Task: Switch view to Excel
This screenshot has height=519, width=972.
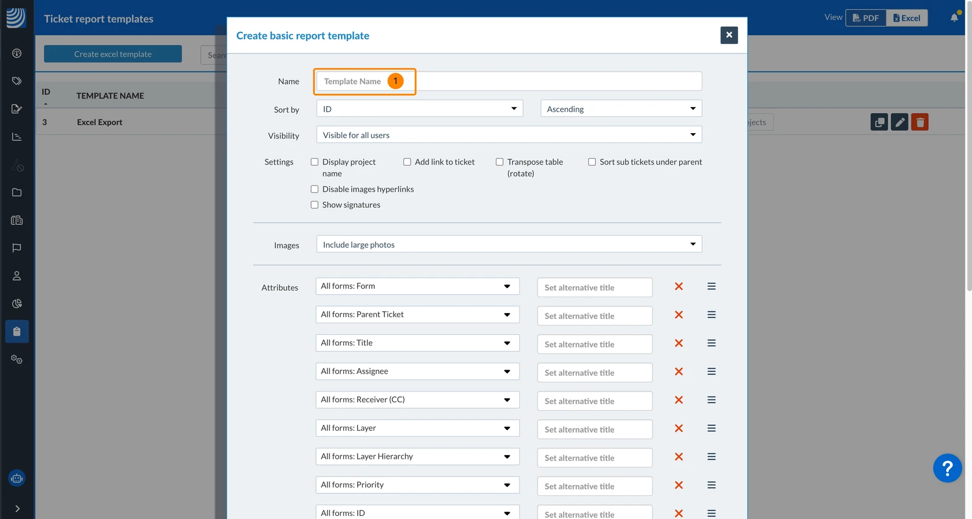Action: (907, 18)
